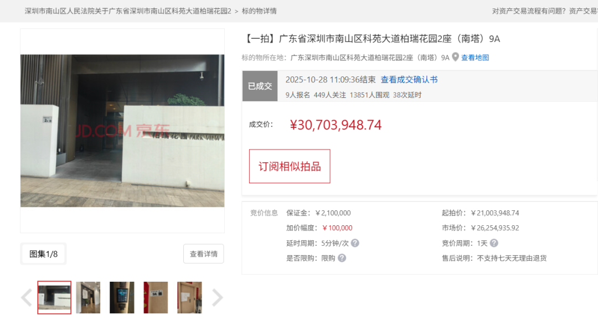The height and width of the screenshot is (326, 598).
Task: Click help icon beside 竞价周期 1天
Action: click(x=494, y=243)
